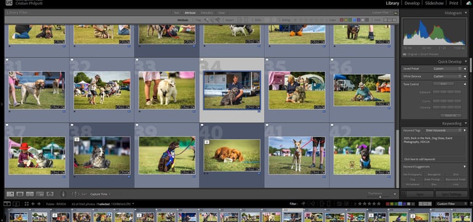473x222 pixels.
Task: Filter by red color label in filmstrip
Action: coord(388,204)
